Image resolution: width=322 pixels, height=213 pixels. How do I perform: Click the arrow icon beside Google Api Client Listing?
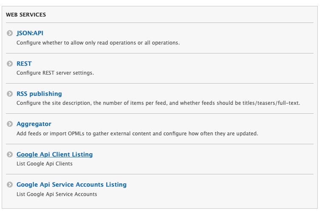coord(10,154)
